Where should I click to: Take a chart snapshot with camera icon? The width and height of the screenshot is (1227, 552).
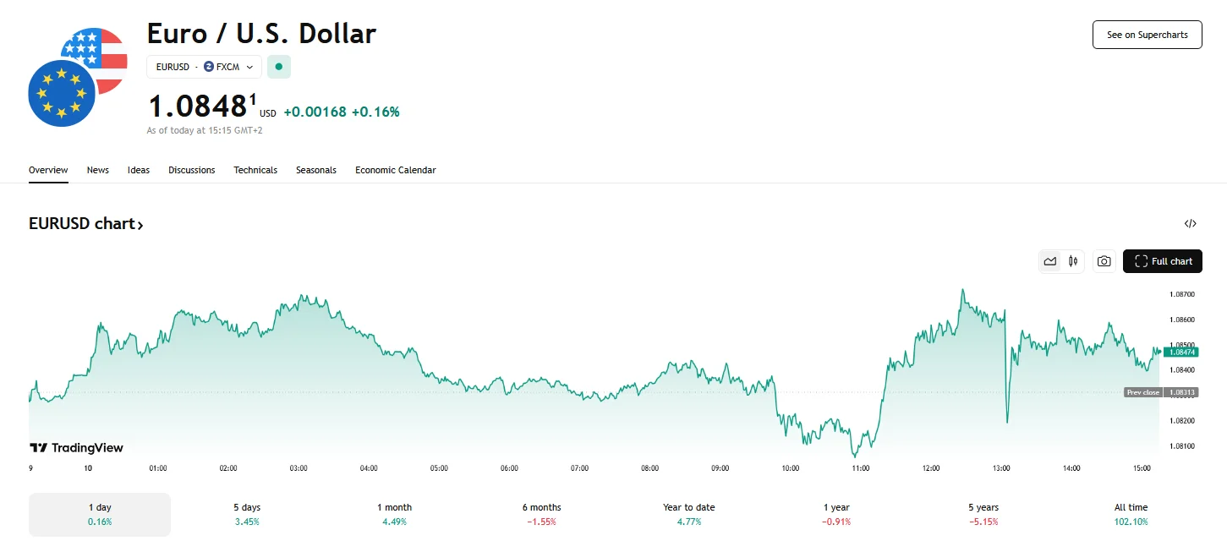1104,261
